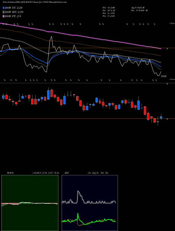Image resolution: width=175 pixels, height=231 pixels.
Task: Click the last blue candlestick at right end
Action: pos(161,117)
